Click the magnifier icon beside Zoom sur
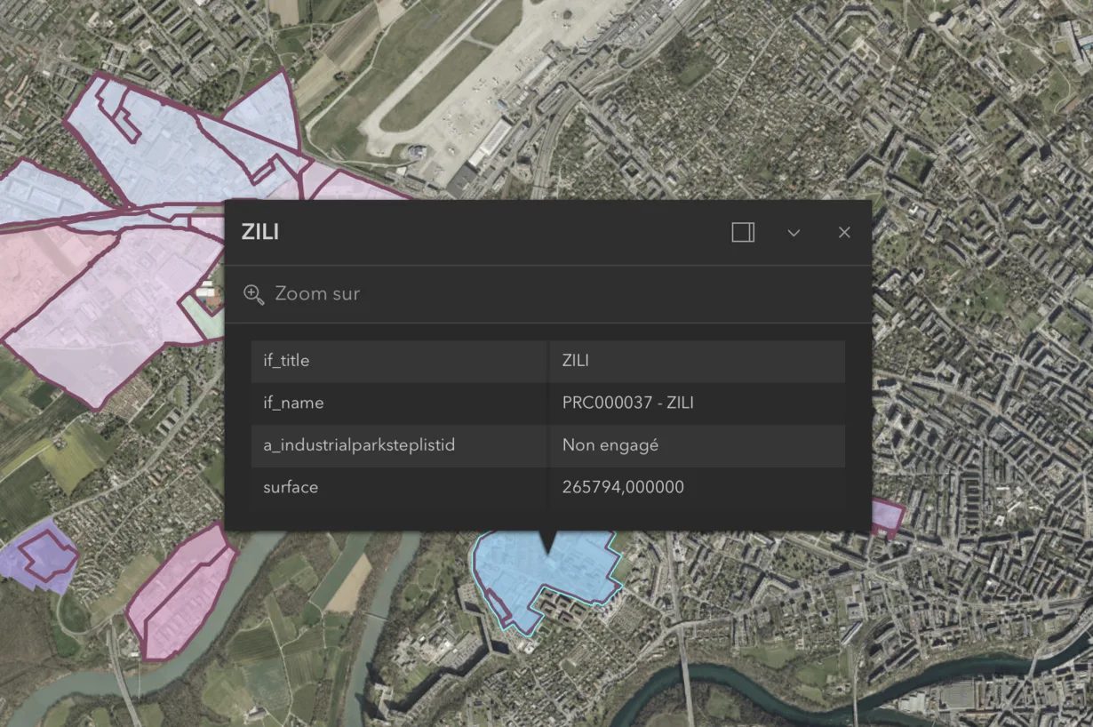Screen dimensions: 1093x727 (x=254, y=294)
